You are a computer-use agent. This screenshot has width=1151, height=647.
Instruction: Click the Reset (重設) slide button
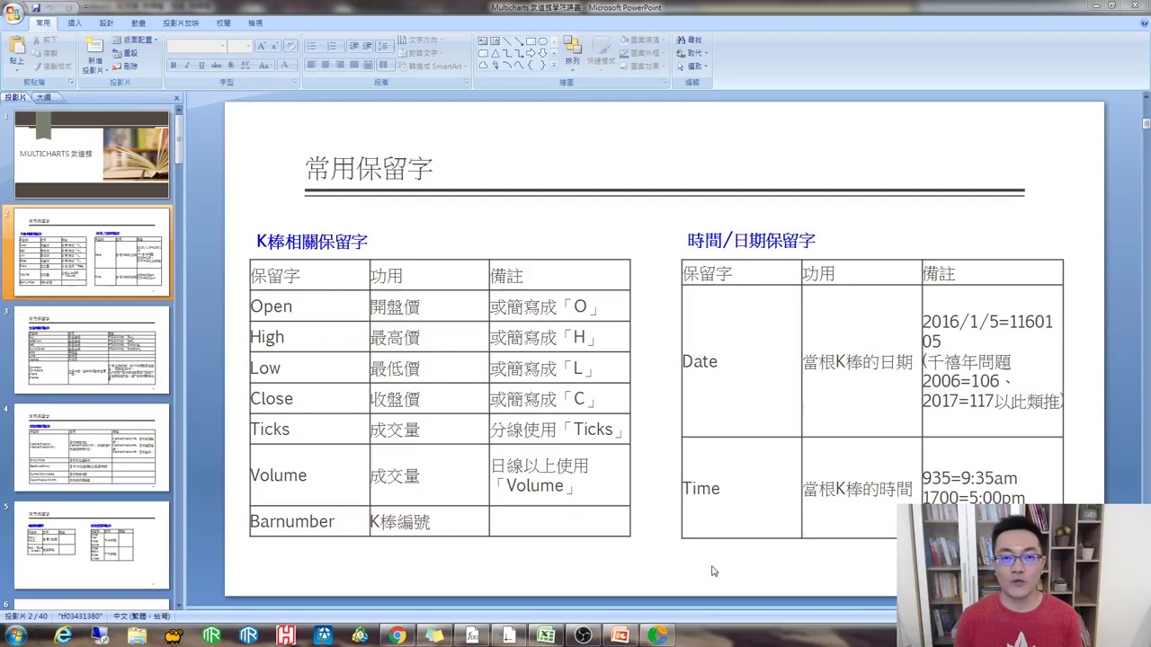click(x=125, y=53)
